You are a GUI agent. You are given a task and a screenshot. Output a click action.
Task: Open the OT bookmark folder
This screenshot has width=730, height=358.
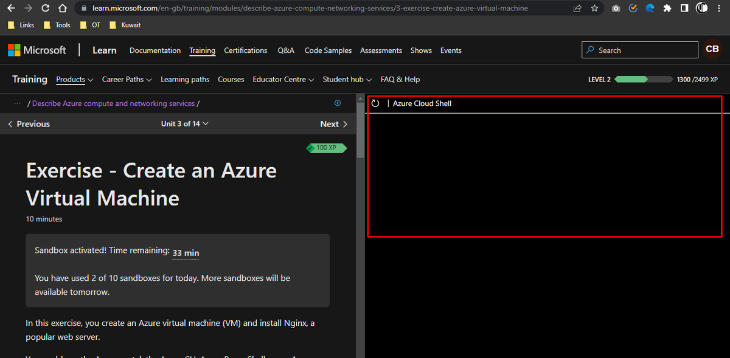coord(91,25)
